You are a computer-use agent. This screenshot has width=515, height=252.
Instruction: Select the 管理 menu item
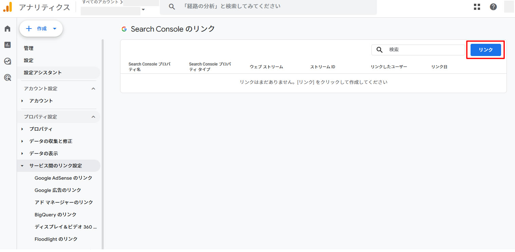(28, 48)
